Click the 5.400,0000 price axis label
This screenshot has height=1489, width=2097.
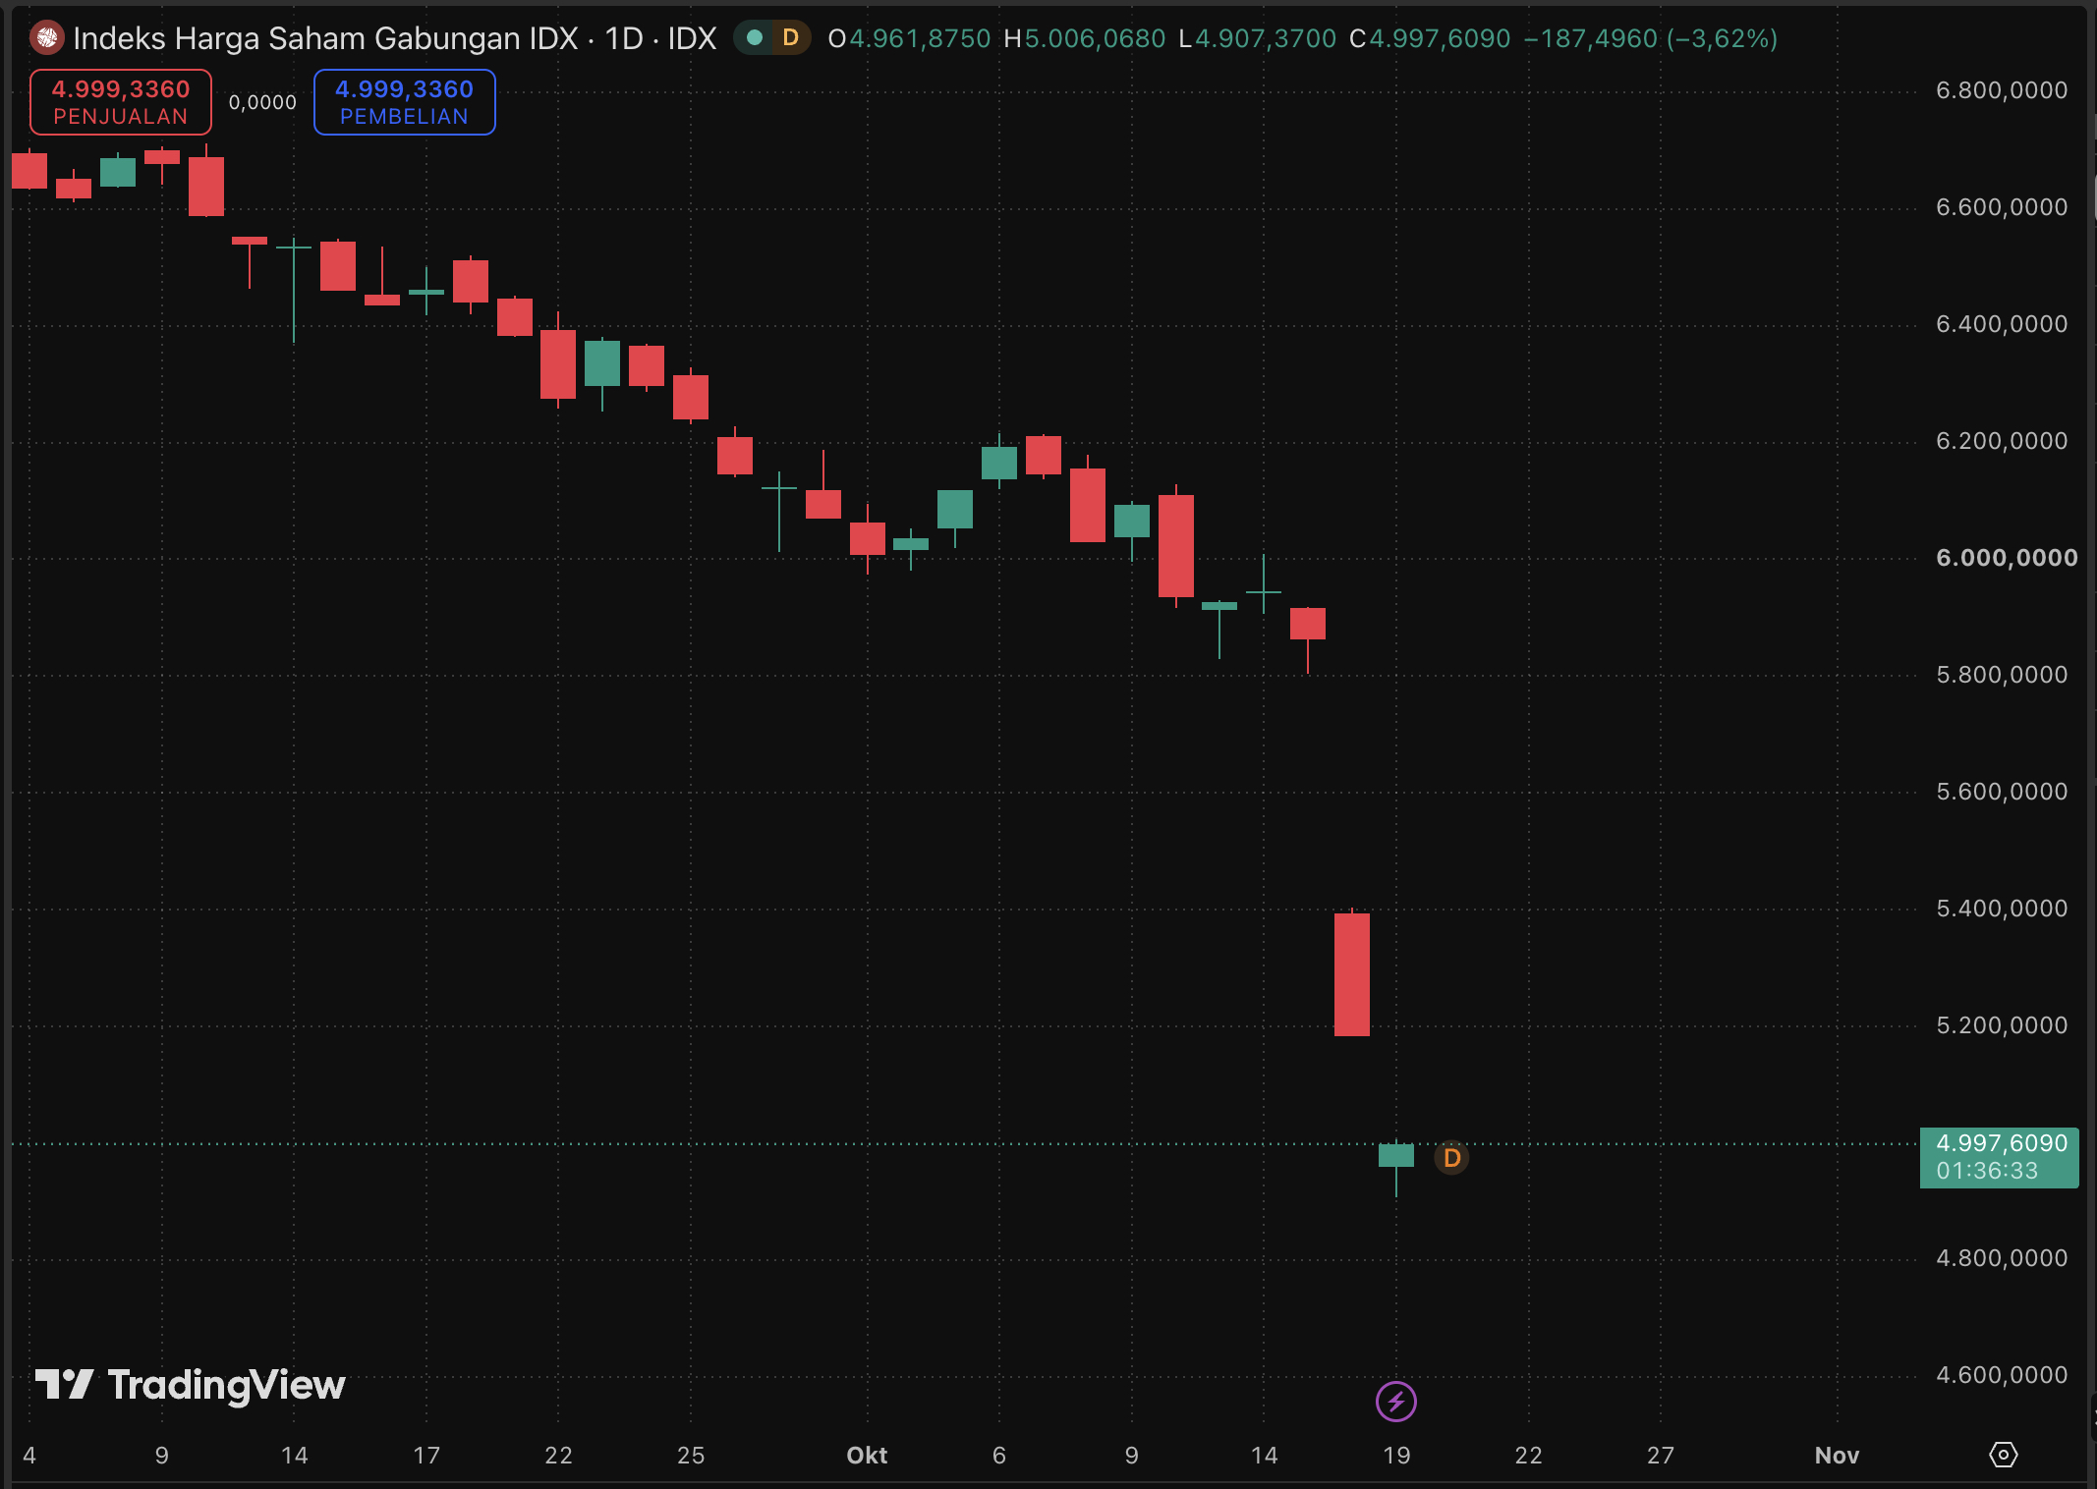tap(2002, 909)
